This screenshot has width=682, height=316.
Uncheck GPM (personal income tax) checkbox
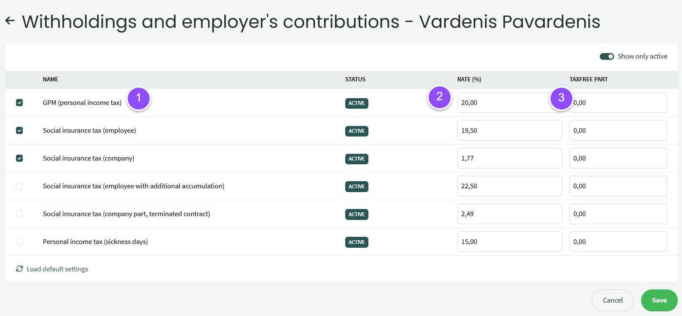coord(19,103)
